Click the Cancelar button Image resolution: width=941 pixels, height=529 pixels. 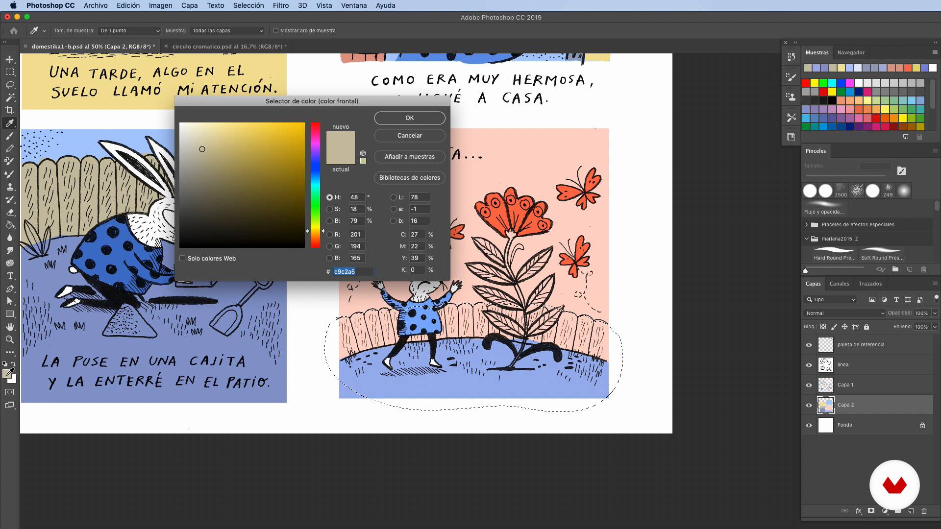coord(410,136)
